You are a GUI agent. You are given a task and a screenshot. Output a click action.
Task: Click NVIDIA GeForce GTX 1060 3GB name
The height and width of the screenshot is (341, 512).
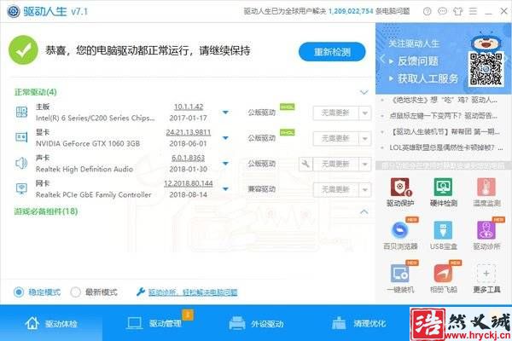coord(88,143)
